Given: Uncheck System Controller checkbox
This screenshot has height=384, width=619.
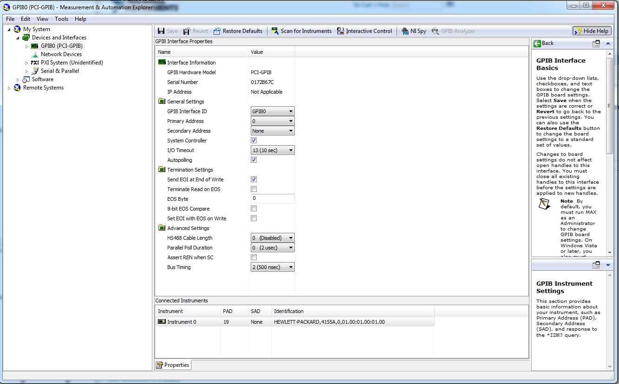Looking at the screenshot, I should pyautogui.click(x=254, y=140).
